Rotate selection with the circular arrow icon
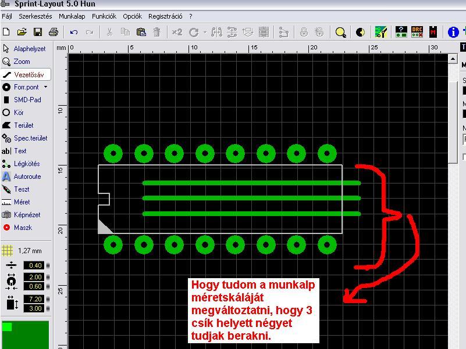This screenshot has width=466, height=349. (194, 32)
